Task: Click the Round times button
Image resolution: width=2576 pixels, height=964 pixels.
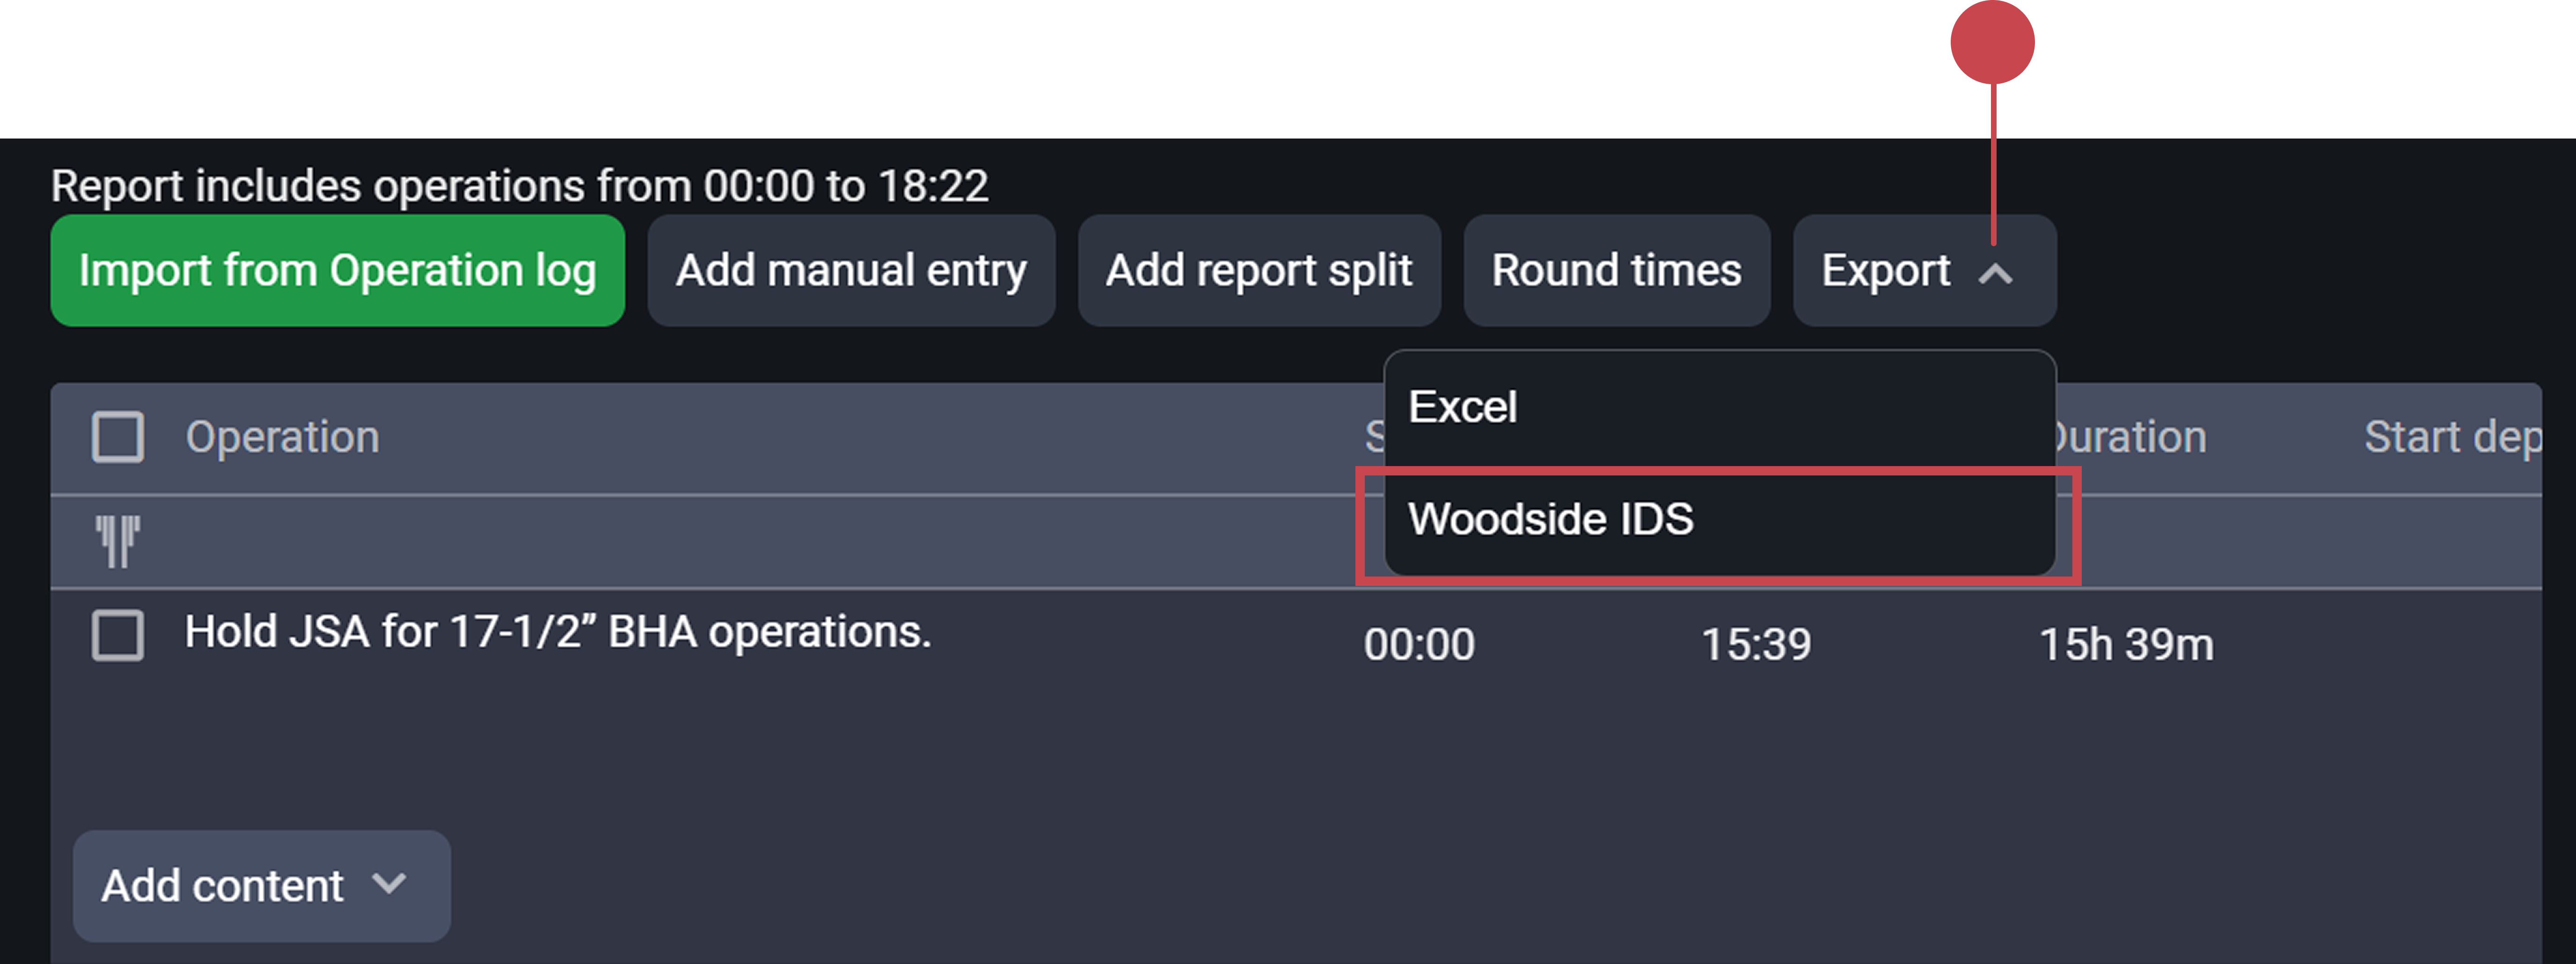Action: point(1616,270)
